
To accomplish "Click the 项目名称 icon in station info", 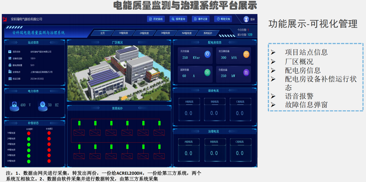I will [x=10, y=51].
